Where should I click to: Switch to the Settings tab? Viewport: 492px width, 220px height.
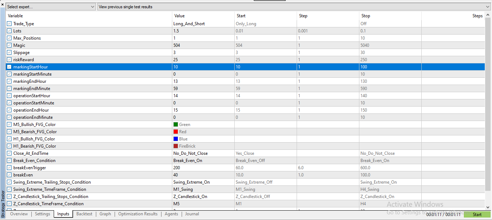(42, 214)
